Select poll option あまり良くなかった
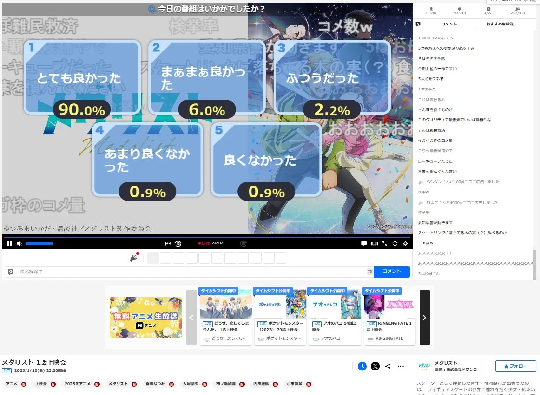This screenshot has width=540, height=395. coord(148,159)
